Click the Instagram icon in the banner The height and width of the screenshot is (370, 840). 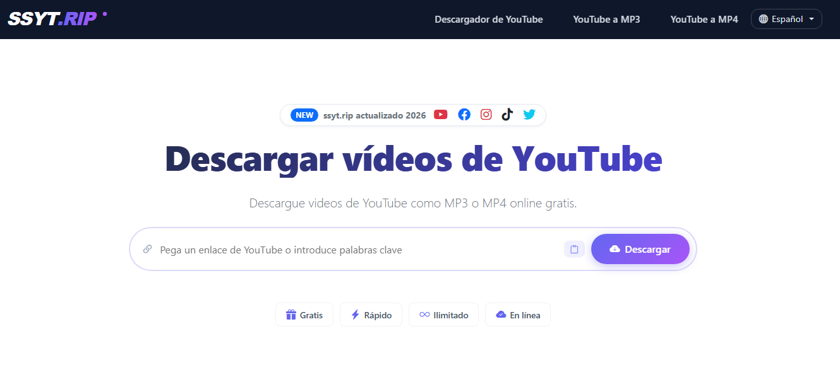click(x=486, y=115)
